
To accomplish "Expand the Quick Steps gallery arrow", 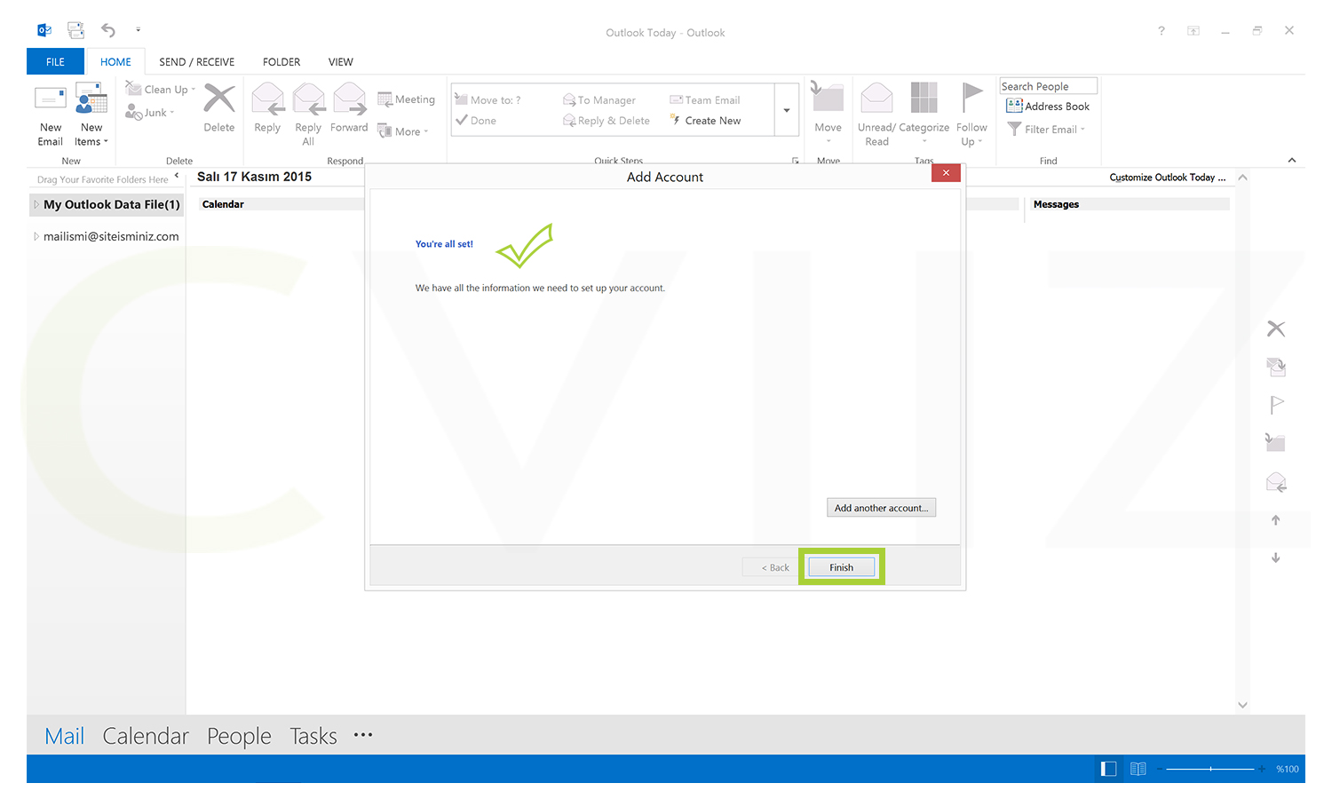I will coord(787,110).
